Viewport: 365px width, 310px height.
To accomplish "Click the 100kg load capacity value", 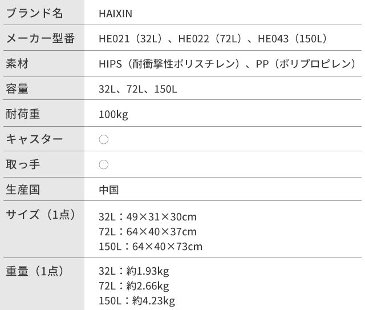I will (x=113, y=115).
